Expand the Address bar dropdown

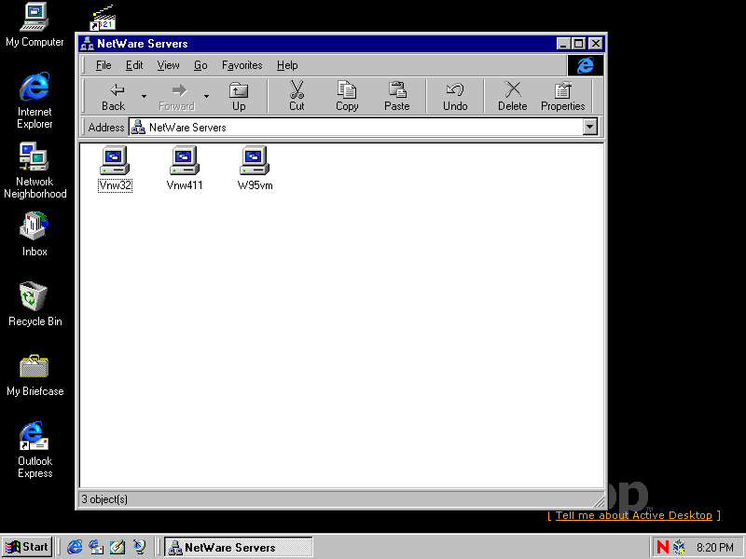tap(590, 127)
